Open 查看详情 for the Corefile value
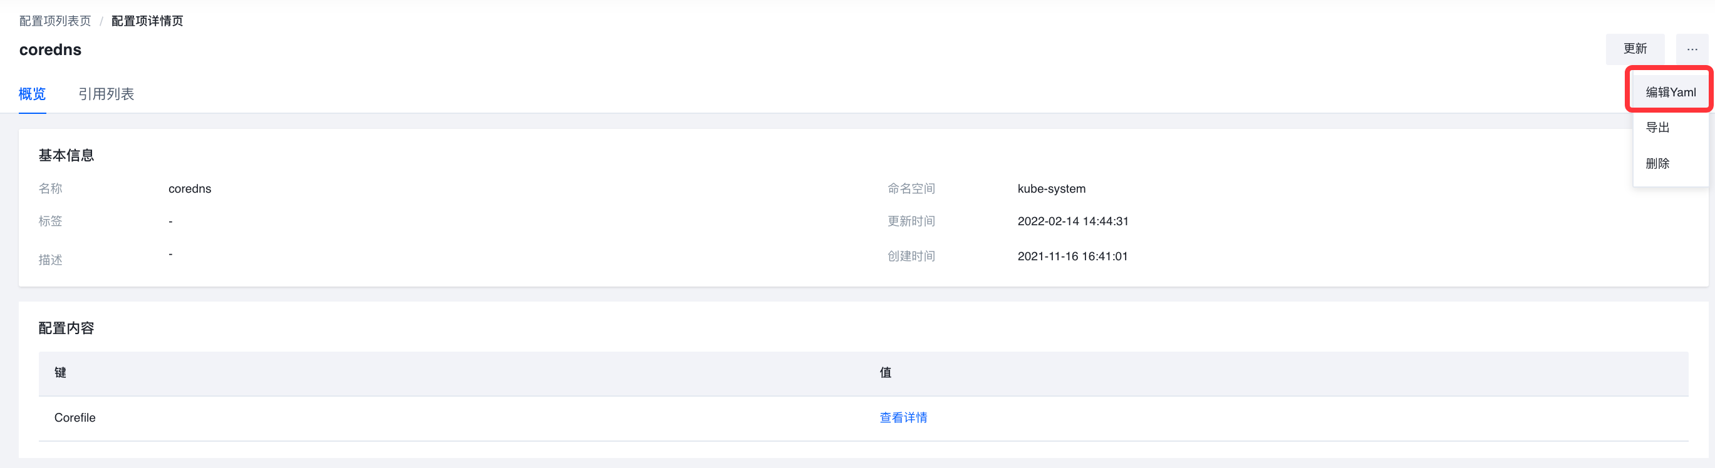 click(x=903, y=417)
